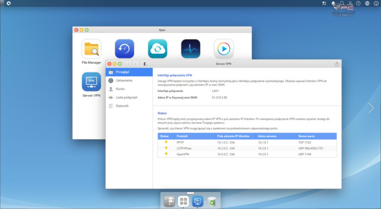Click the white dock handle bar
The height and width of the screenshot is (209, 381).
191,193
